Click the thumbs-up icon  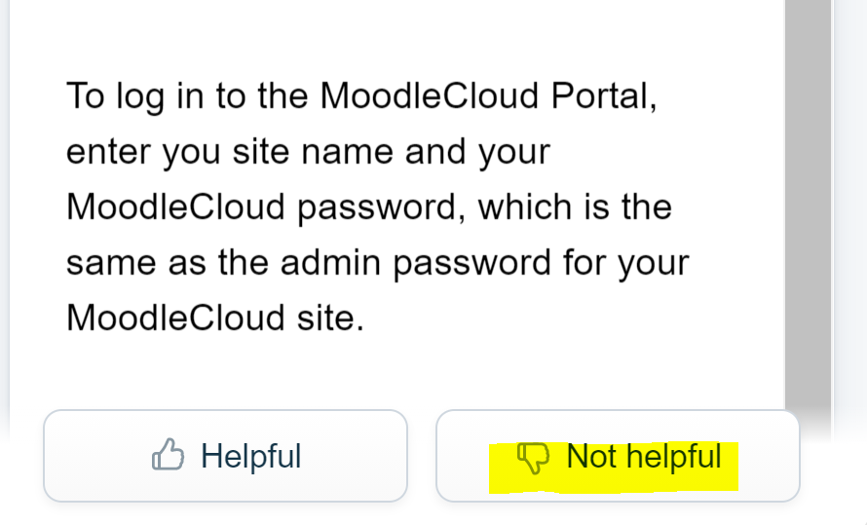pos(168,455)
